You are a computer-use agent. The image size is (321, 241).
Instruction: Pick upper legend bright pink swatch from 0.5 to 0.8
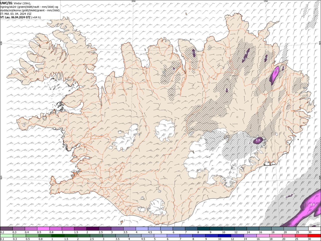tap(43, 229)
